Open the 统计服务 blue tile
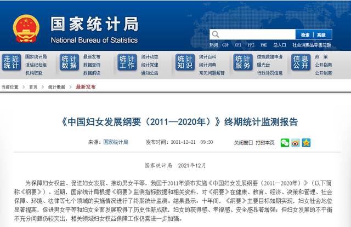Viewport: 351px width, 227px height. click(x=243, y=62)
